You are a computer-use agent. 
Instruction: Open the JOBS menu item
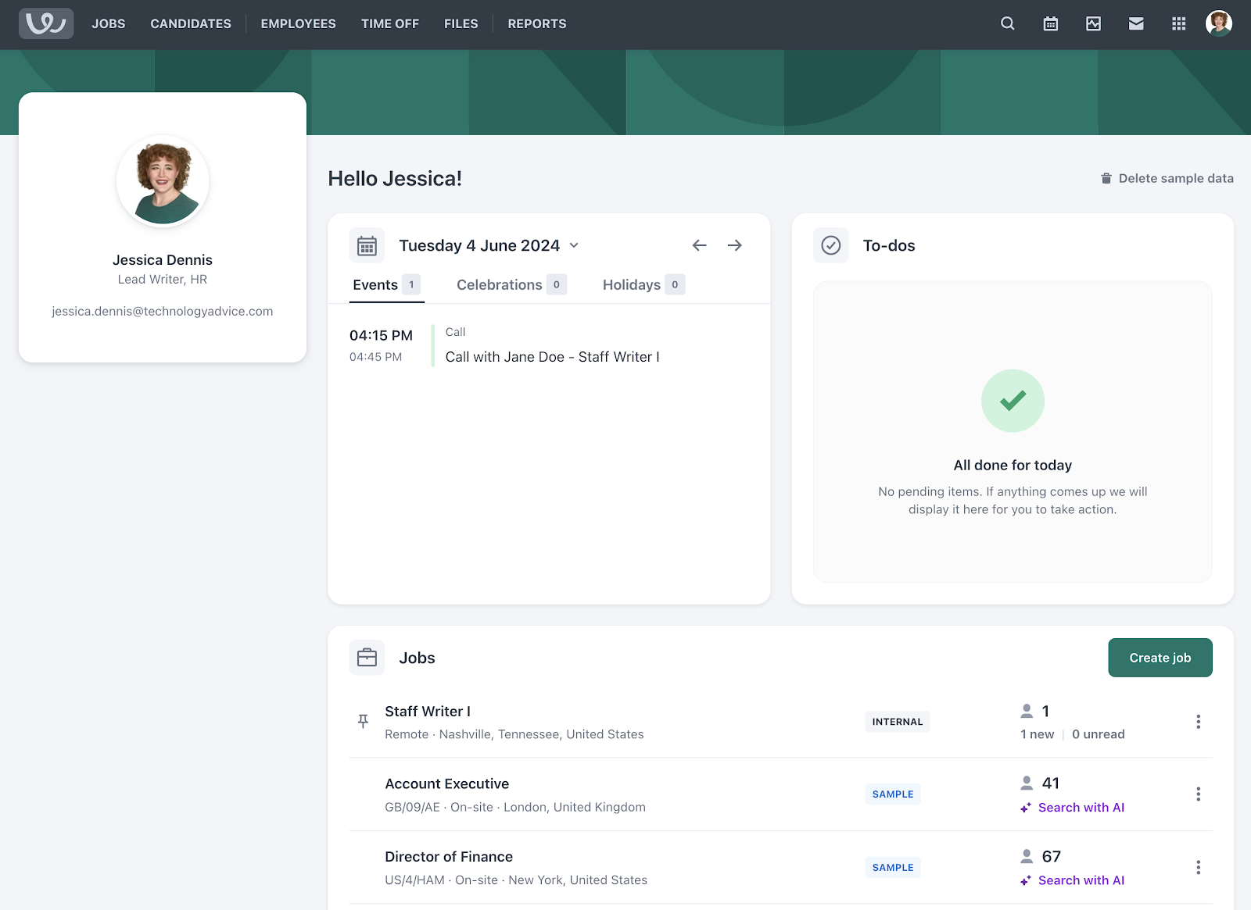pos(109,23)
